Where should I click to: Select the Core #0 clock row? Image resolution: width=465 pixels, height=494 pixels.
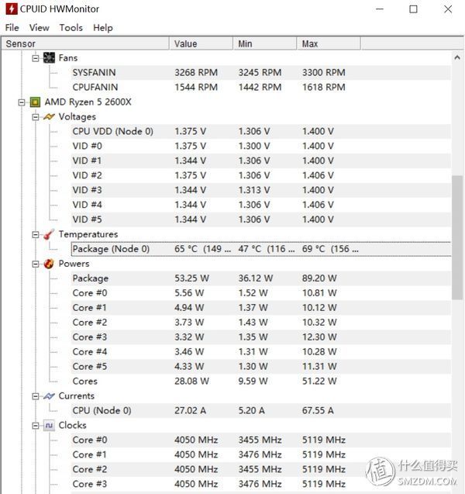pyautogui.click(x=261, y=440)
